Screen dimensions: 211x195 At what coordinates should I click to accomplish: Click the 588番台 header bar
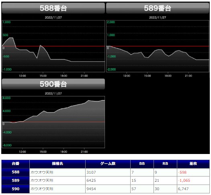53,8
